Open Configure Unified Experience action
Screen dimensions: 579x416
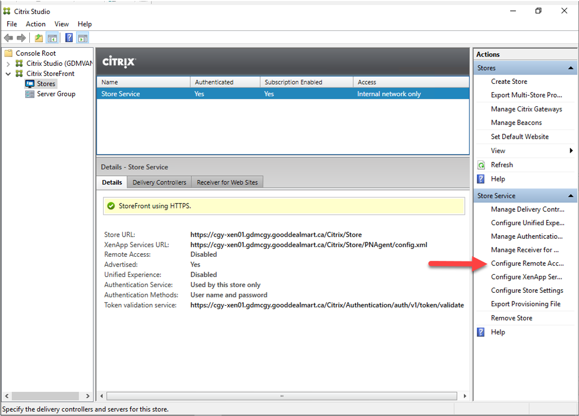tap(527, 223)
